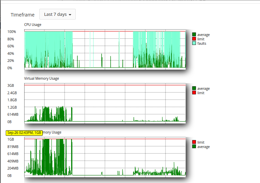260x183 pixels.
Task: Open the Last 7 days timeframe dropdown
Action: pyautogui.click(x=58, y=14)
